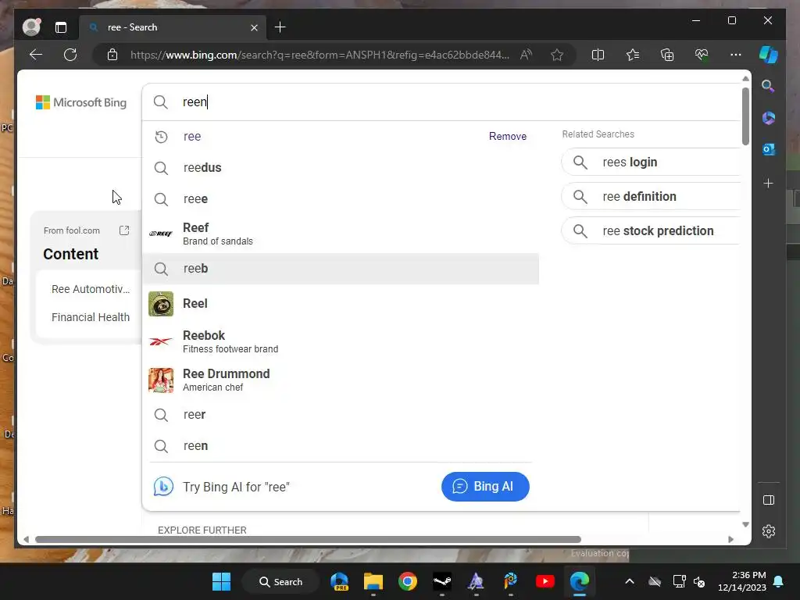
Task: Close the 'ree - Search' tab
Action: [x=254, y=27]
